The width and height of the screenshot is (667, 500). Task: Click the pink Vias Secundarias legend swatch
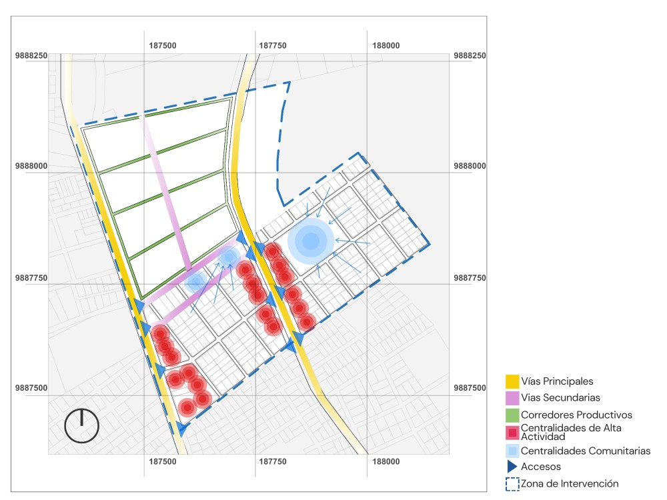click(512, 398)
